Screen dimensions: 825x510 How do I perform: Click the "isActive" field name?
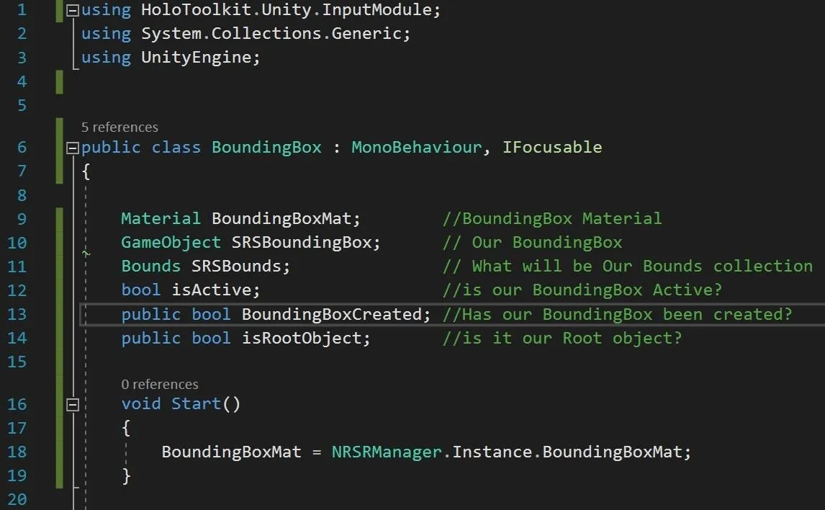tap(212, 290)
